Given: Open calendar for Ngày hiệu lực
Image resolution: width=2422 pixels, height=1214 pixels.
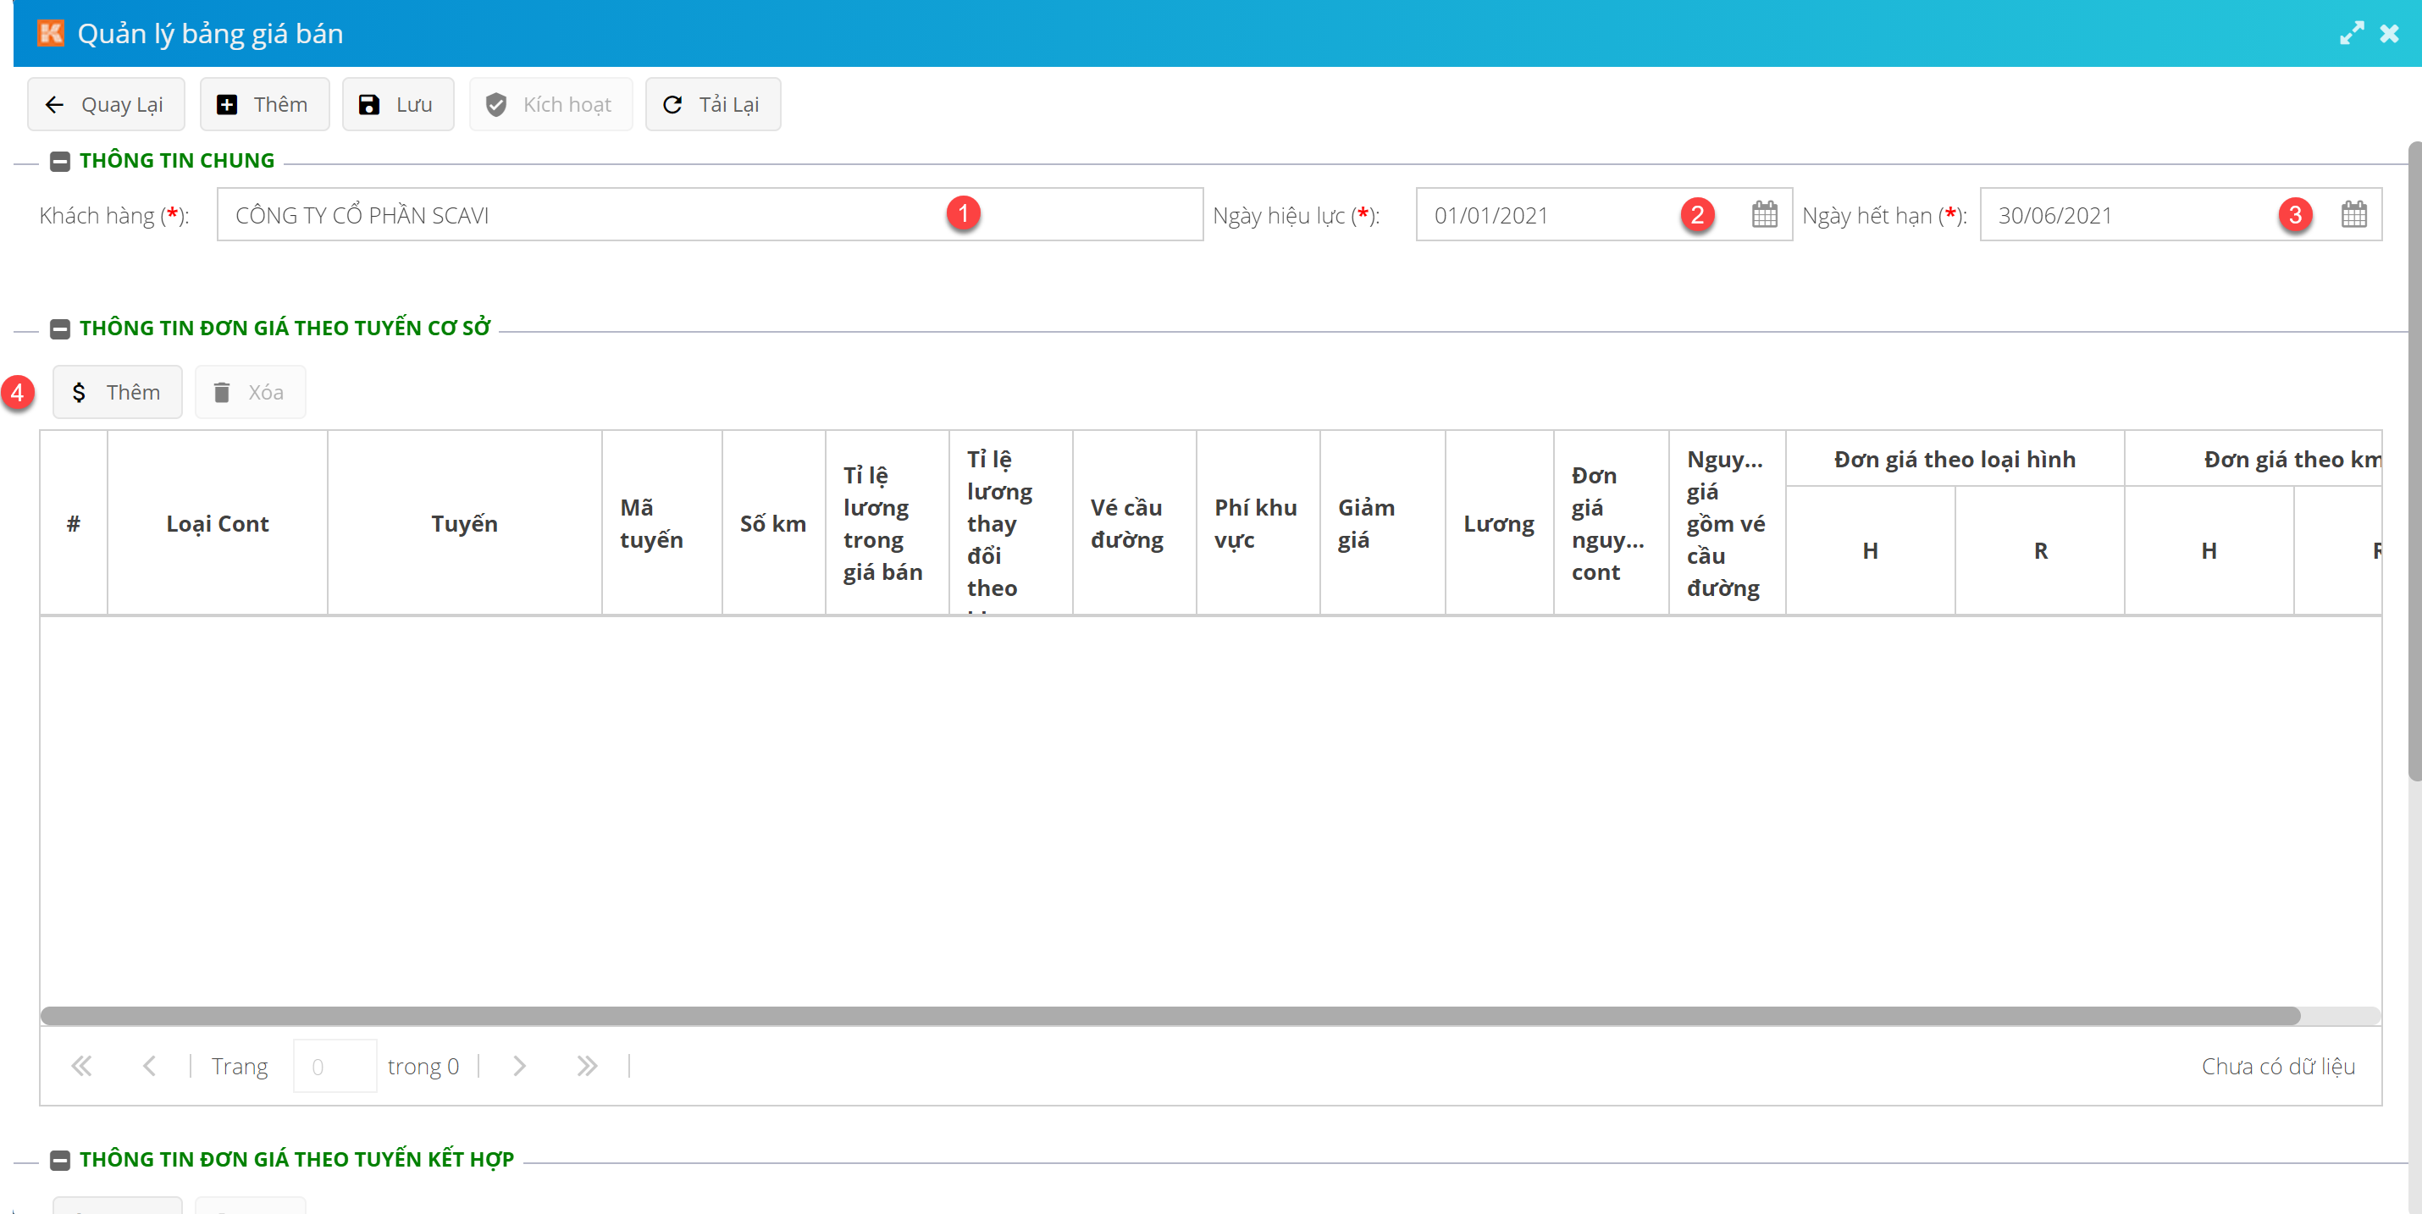Looking at the screenshot, I should [1764, 214].
